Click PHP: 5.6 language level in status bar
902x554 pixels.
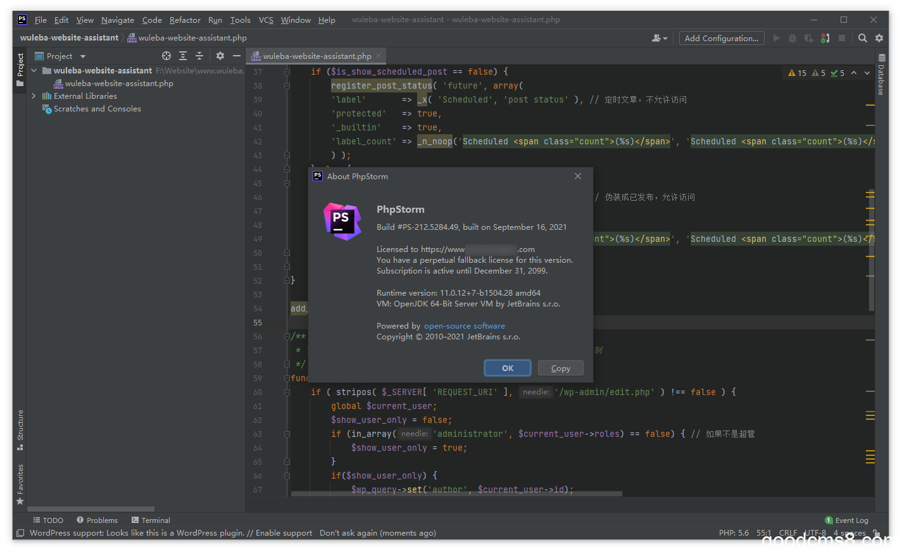734,533
